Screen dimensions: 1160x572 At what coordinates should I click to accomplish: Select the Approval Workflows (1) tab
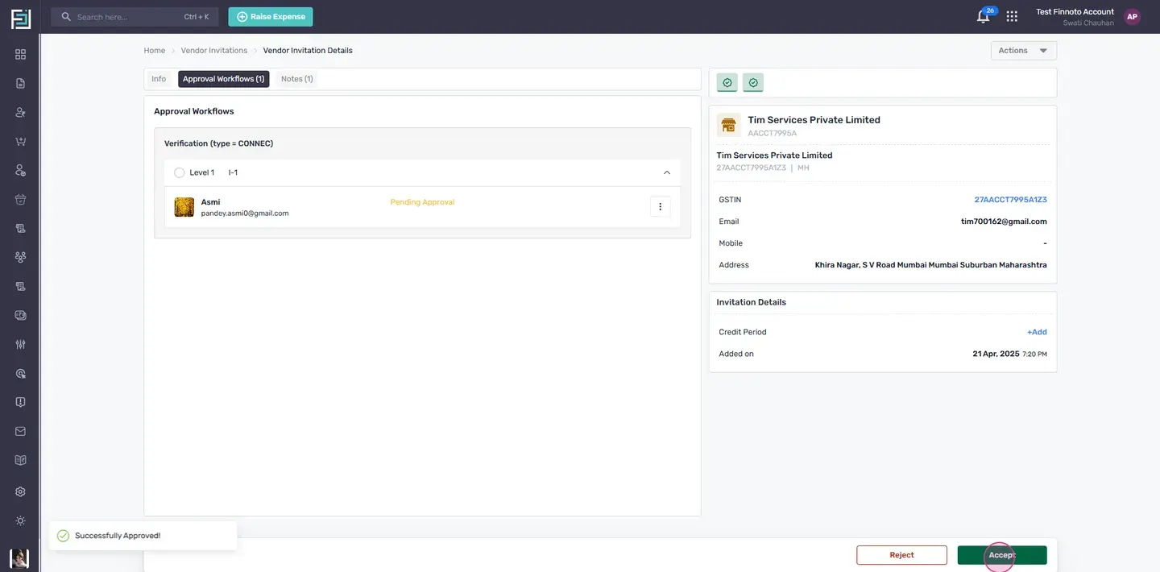[x=224, y=79]
